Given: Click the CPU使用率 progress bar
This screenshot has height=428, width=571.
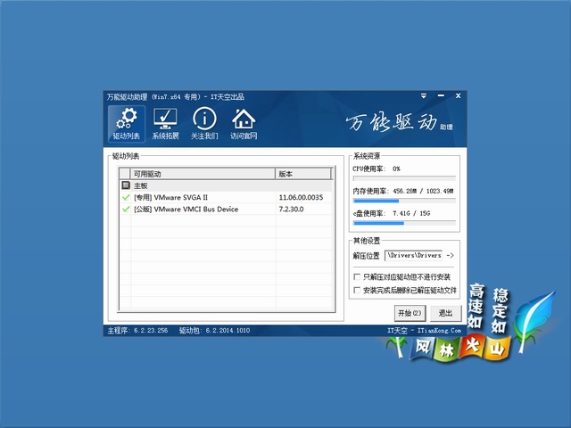Looking at the screenshot, I should 404,178.
